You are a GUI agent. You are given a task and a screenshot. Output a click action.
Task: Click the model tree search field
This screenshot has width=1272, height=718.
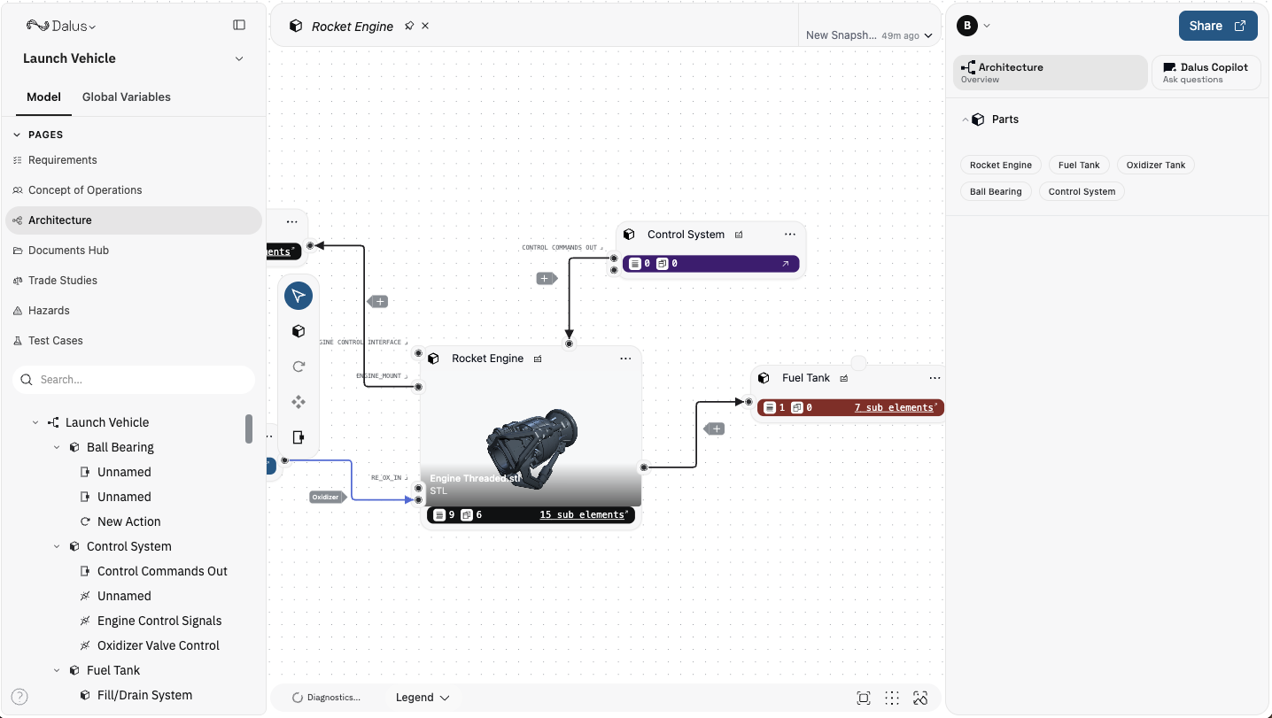click(134, 380)
